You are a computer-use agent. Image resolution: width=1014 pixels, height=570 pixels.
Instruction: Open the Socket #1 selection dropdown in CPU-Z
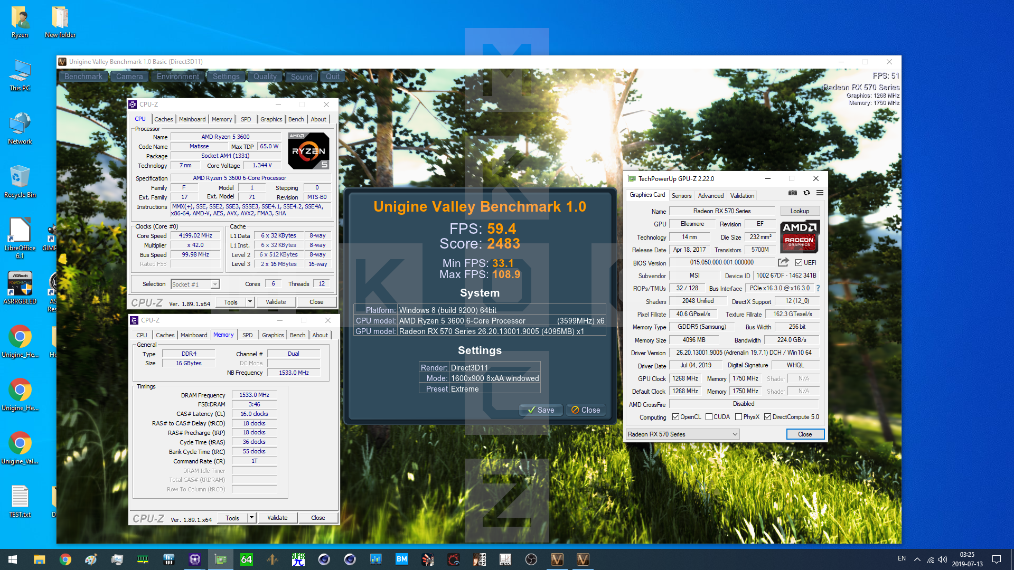coord(195,284)
